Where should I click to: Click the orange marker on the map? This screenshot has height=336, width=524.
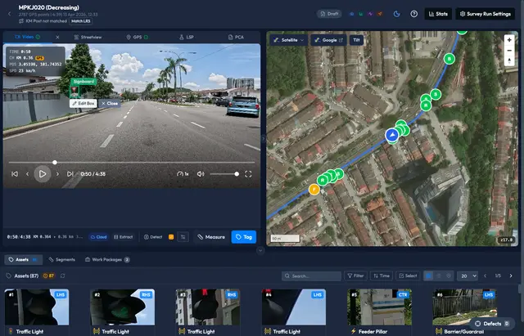[x=314, y=190]
